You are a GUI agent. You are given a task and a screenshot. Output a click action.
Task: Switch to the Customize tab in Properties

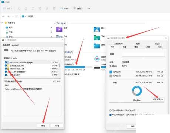(157, 44)
